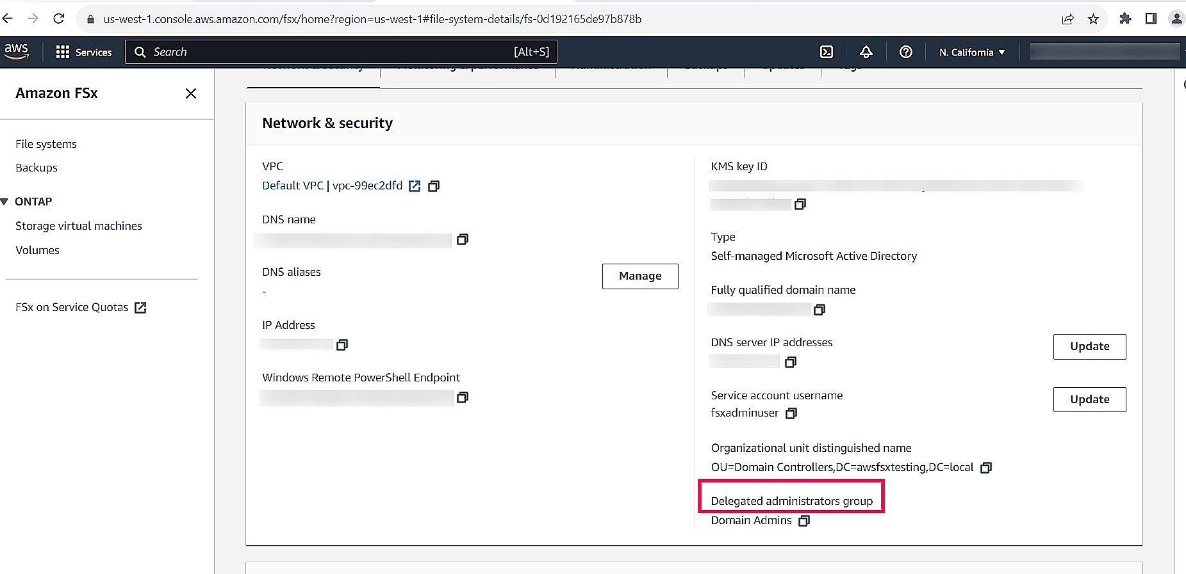Open the Default VPC vpc-99ec2dfd link
This screenshot has height=574, width=1186.
tap(333, 186)
